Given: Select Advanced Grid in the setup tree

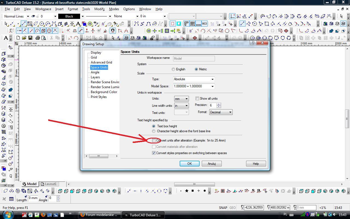Looking at the screenshot, I should pyautogui.click(x=101, y=62).
